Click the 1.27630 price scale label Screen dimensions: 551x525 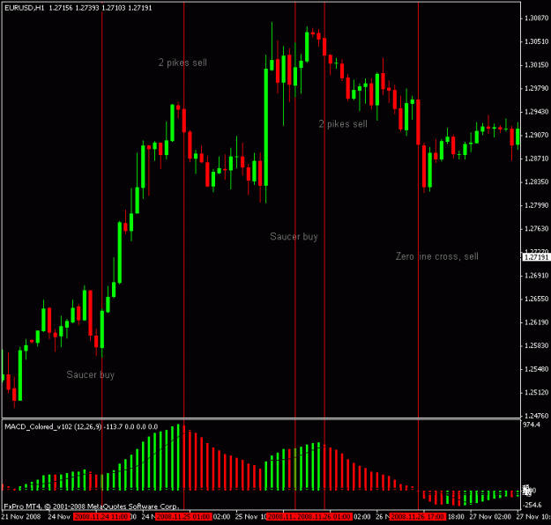click(x=536, y=229)
